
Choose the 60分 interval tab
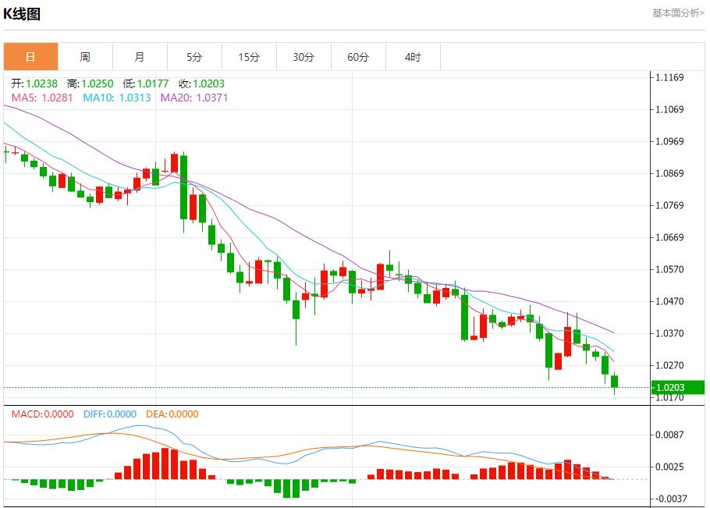[x=358, y=57]
